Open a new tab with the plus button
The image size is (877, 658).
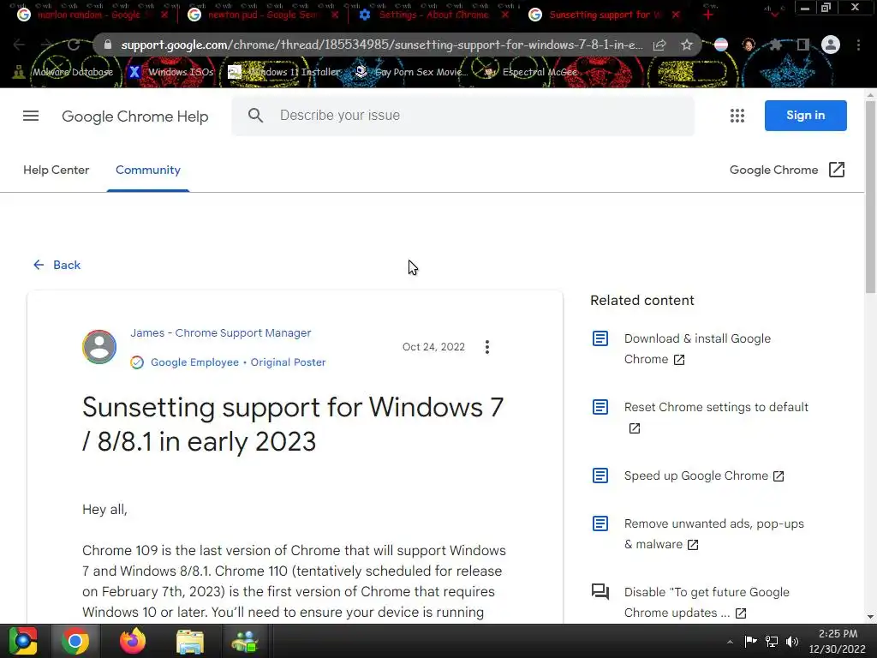coord(708,15)
